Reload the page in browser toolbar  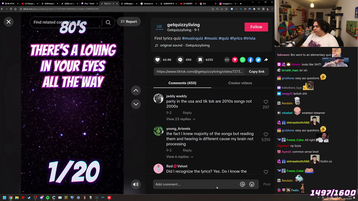pos(11,9)
